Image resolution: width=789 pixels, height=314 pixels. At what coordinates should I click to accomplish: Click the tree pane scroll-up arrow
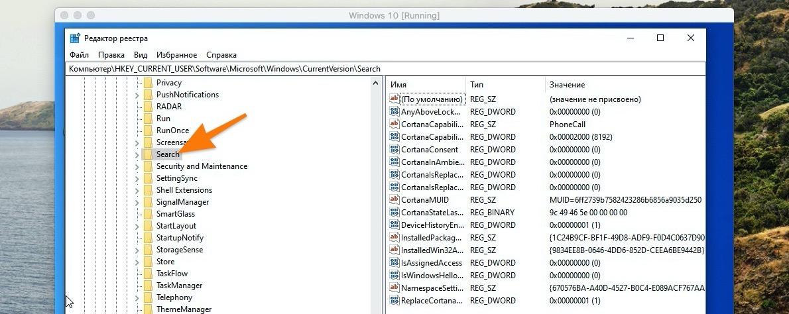click(x=375, y=83)
